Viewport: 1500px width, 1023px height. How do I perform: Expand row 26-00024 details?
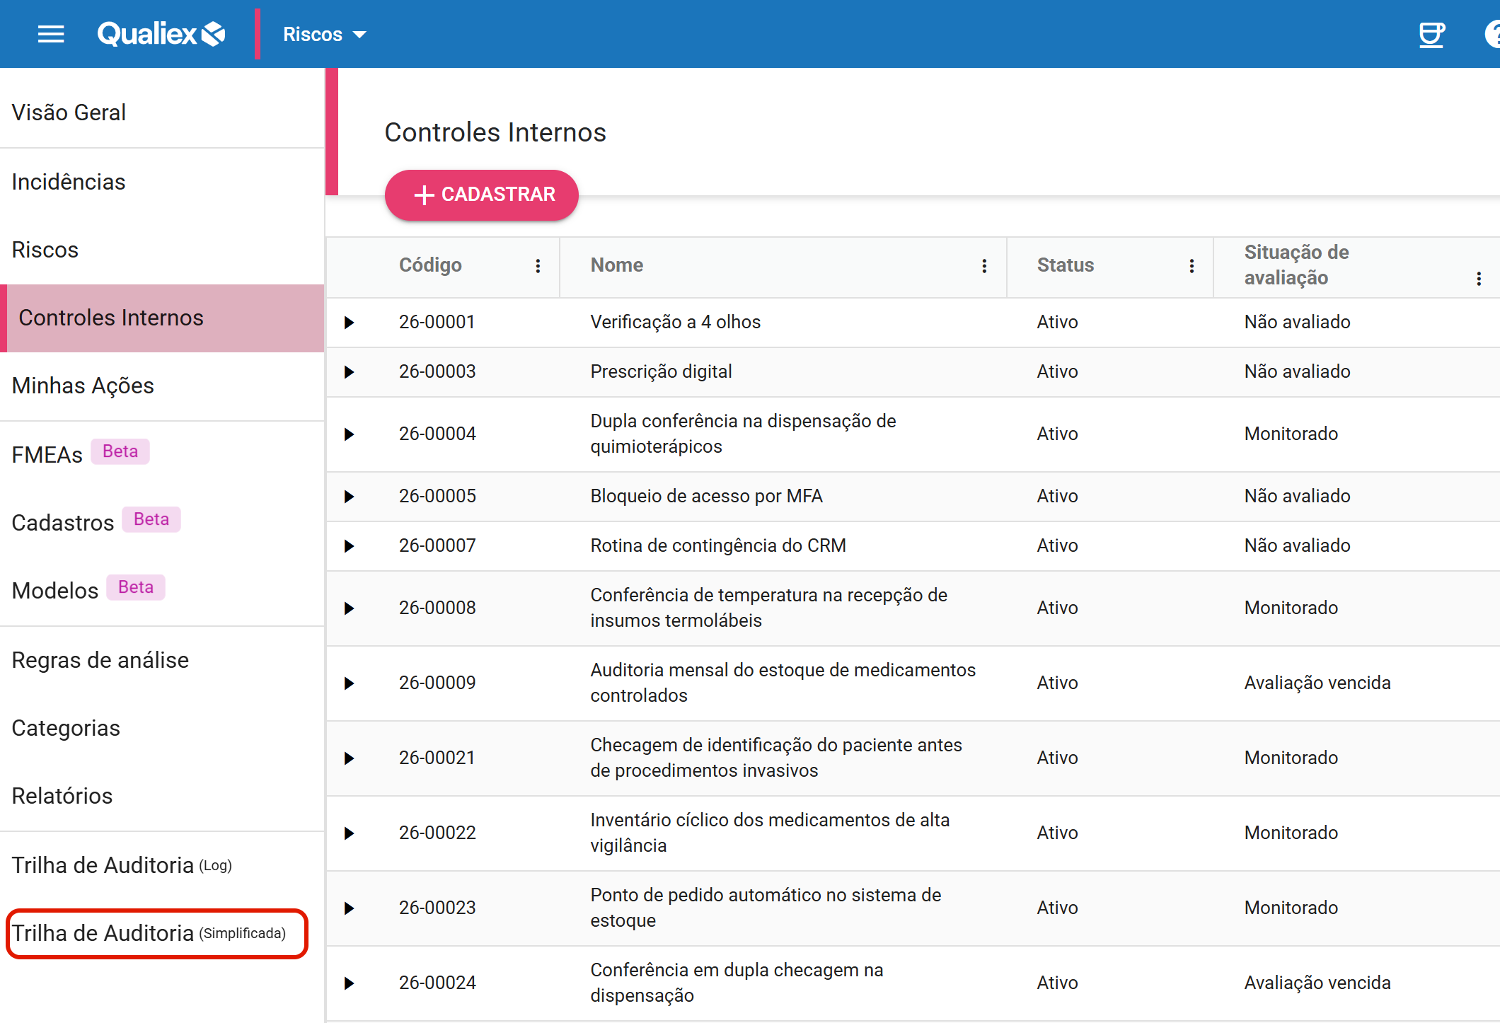tap(349, 983)
